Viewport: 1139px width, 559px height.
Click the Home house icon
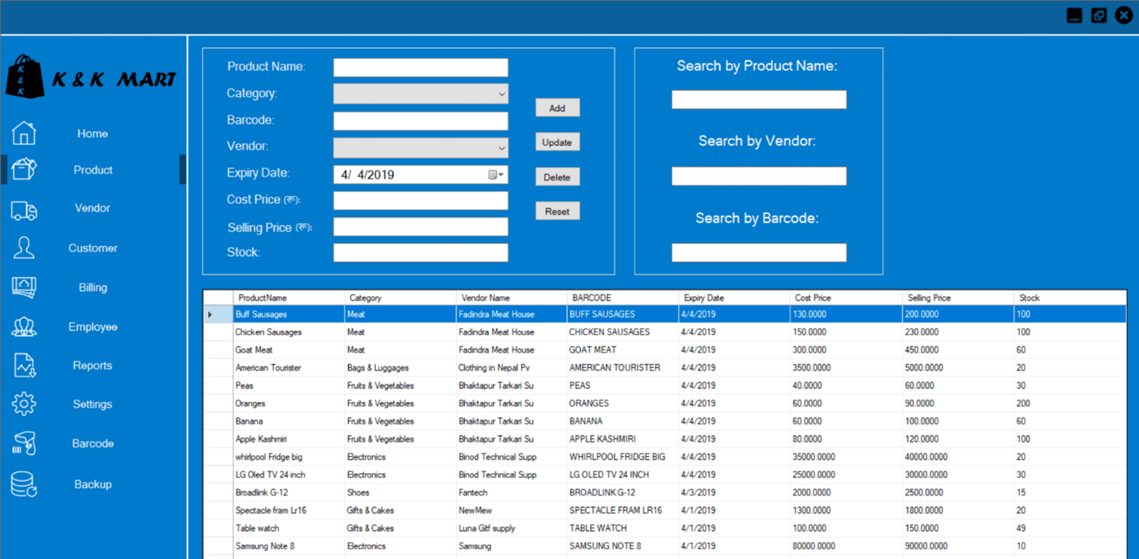click(x=24, y=133)
